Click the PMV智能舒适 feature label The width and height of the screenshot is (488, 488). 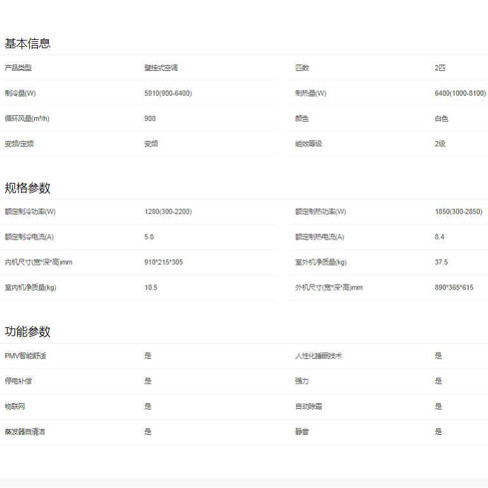coord(25,356)
